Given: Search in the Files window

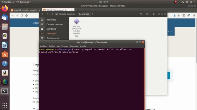Looking at the screenshot, I should pyautogui.click(x=141, y=14).
